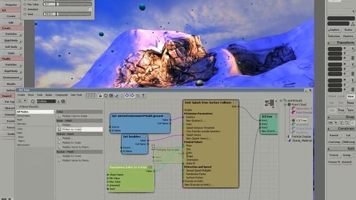Open the Compounds menu in ICE Tree
356x200 pixels.
click(x=62, y=95)
